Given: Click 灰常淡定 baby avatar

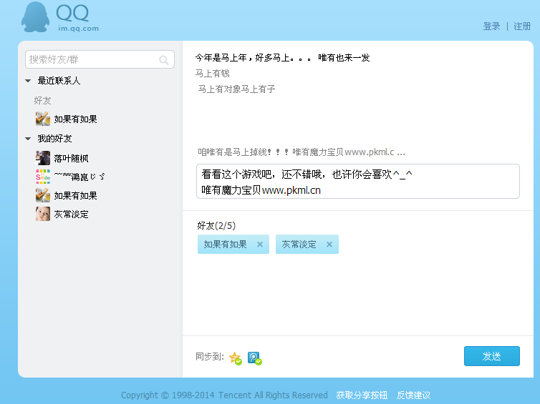Looking at the screenshot, I should tap(43, 214).
